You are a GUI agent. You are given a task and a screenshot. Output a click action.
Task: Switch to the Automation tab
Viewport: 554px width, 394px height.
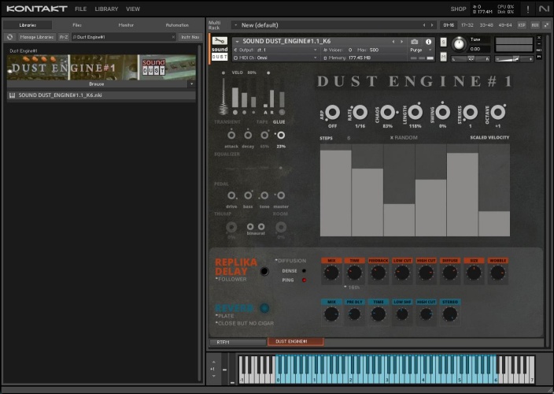coord(177,25)
